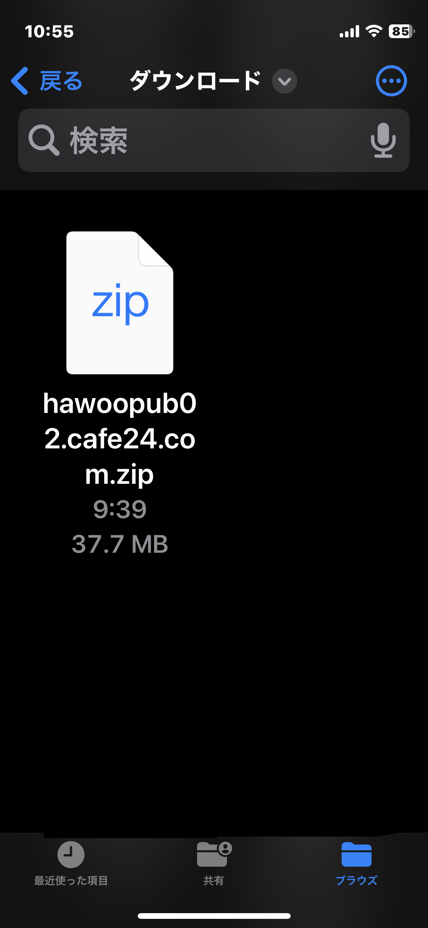Tap the battery indicator showing 85

[x=402, y=31]
